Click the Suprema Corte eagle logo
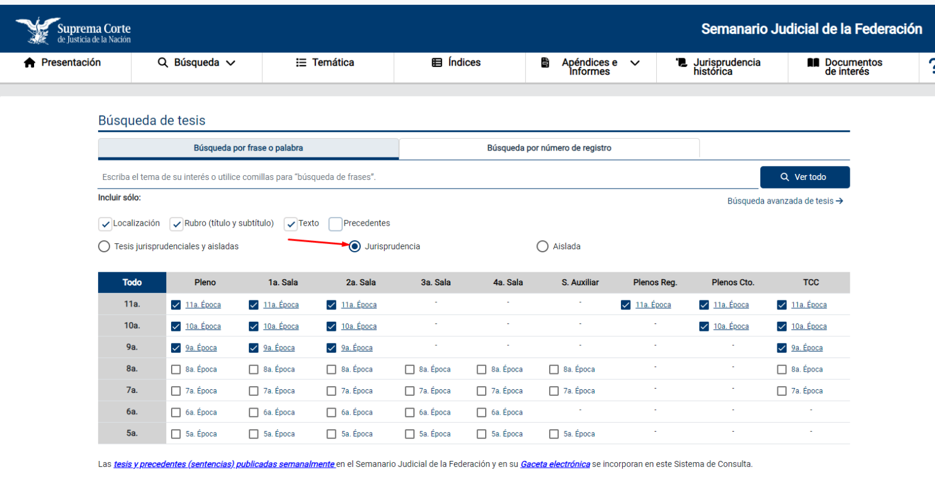The width and height of the screenshot is (935, 498). tap(38, 30)
